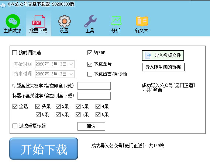This screenshot has height=164, width=210.
Task: Open the 生成数据 WeChat icon
Action: coord(13,21)
